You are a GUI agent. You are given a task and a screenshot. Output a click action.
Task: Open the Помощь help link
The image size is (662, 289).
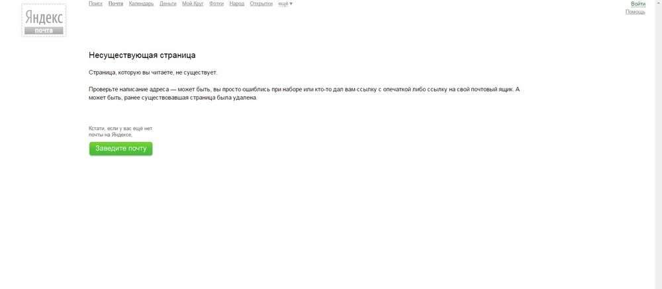[x=636, y=12]
